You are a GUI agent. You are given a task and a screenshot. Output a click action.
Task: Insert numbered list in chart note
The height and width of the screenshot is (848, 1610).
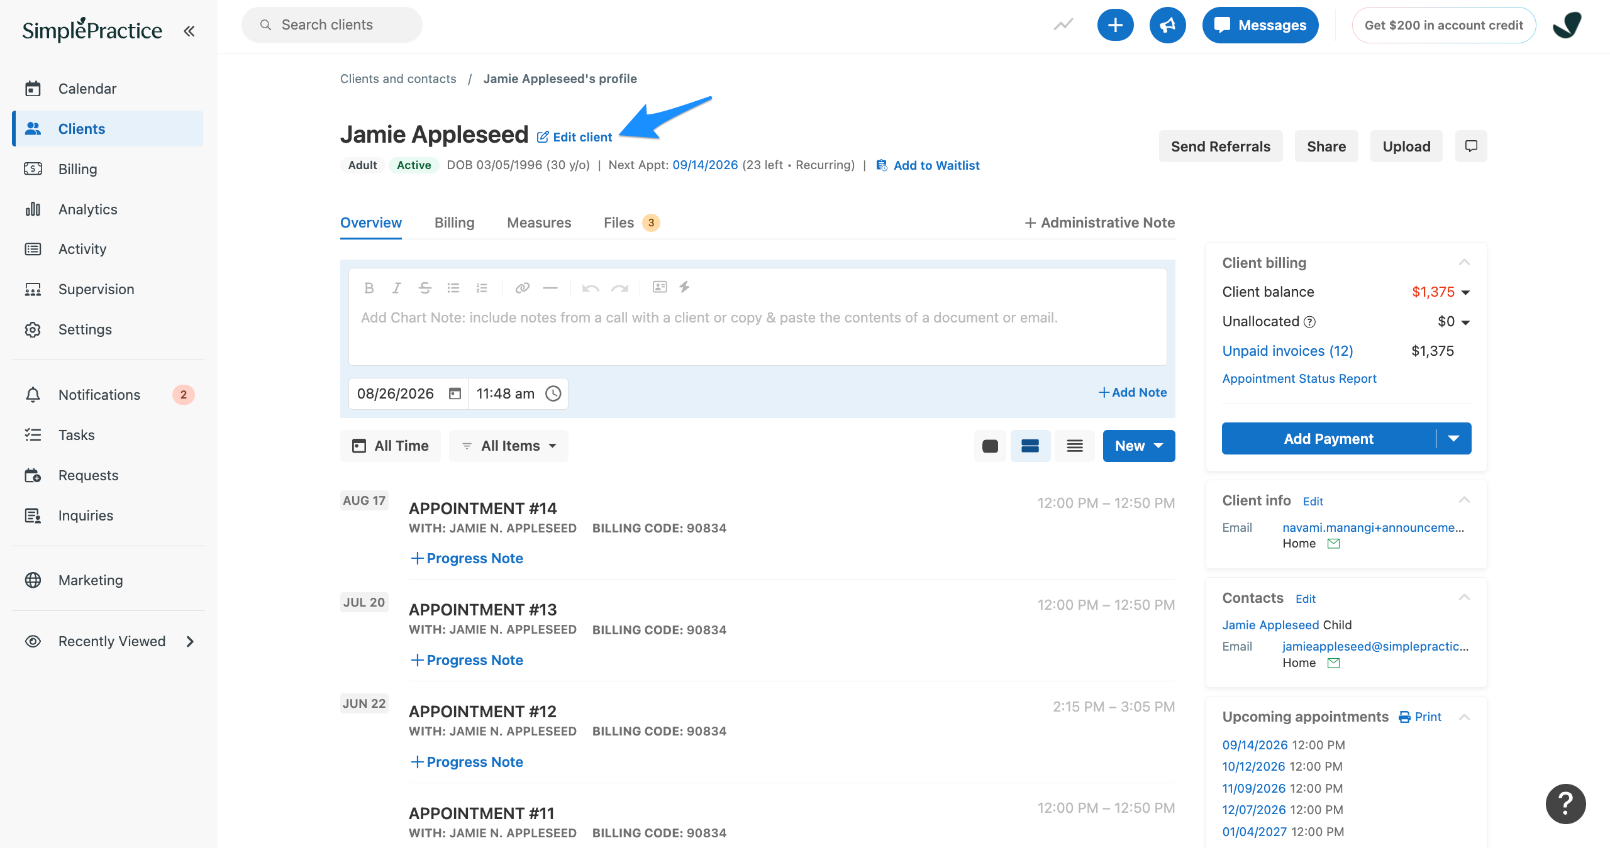(x=482, y=288)
